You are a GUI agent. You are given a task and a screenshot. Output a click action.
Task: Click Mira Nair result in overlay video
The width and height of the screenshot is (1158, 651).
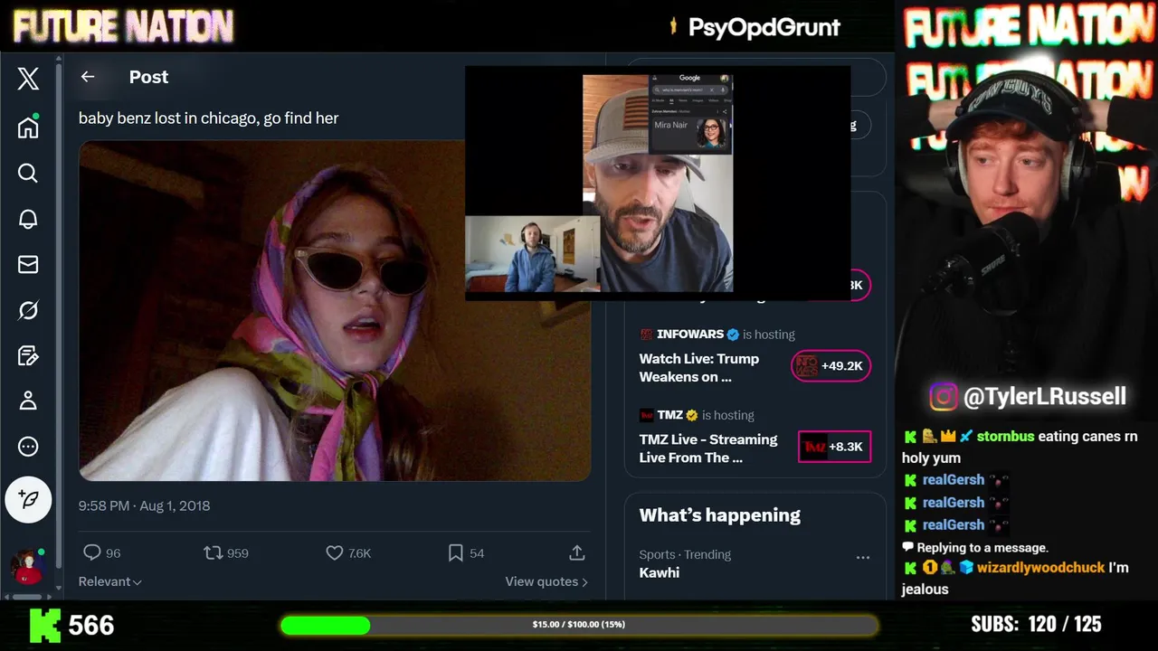coord(691,134)
